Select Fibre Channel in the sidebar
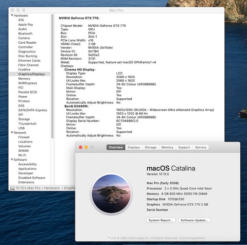 tap(28, 65)
